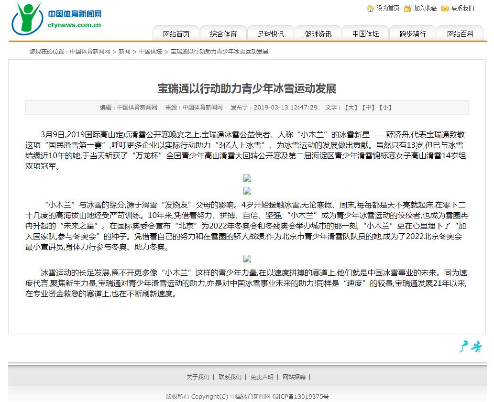This screenshot has height=402, width=494.
Task: Set text size to 大
Action: pos(351,108)
